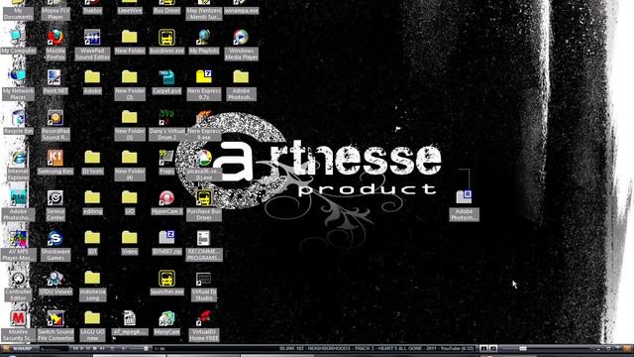Open the RECOMME... PROGRAMS text document
634x357 pixels.
point(204,238)
